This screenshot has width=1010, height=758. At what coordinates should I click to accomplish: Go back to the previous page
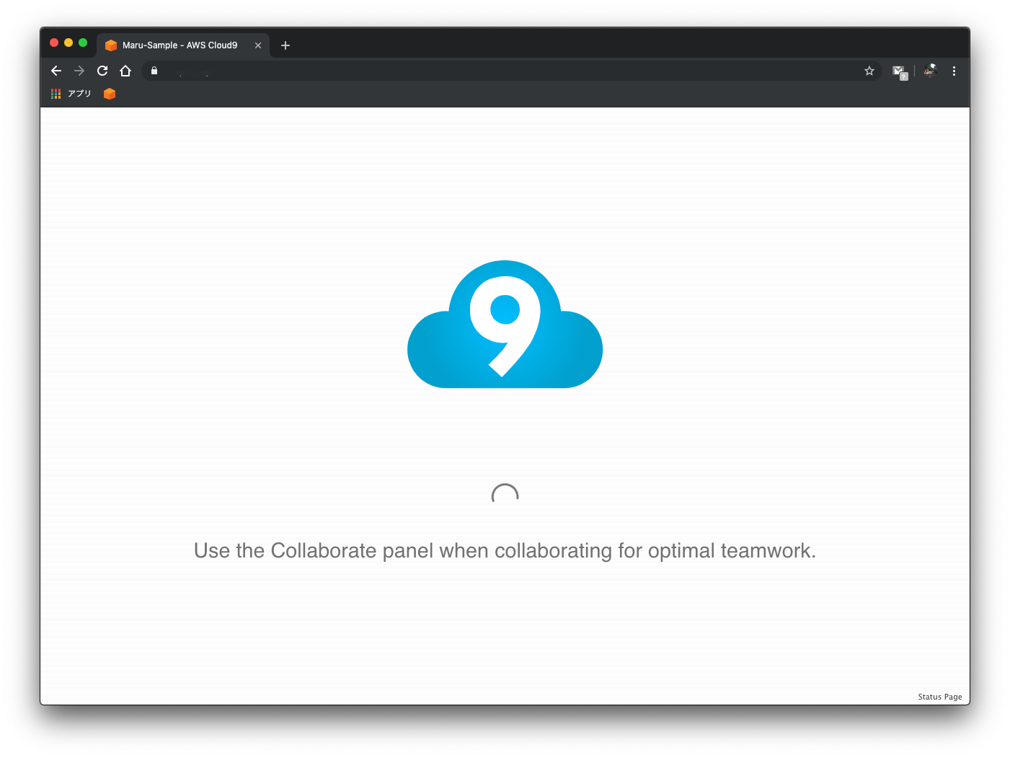(x=56, y=71)
